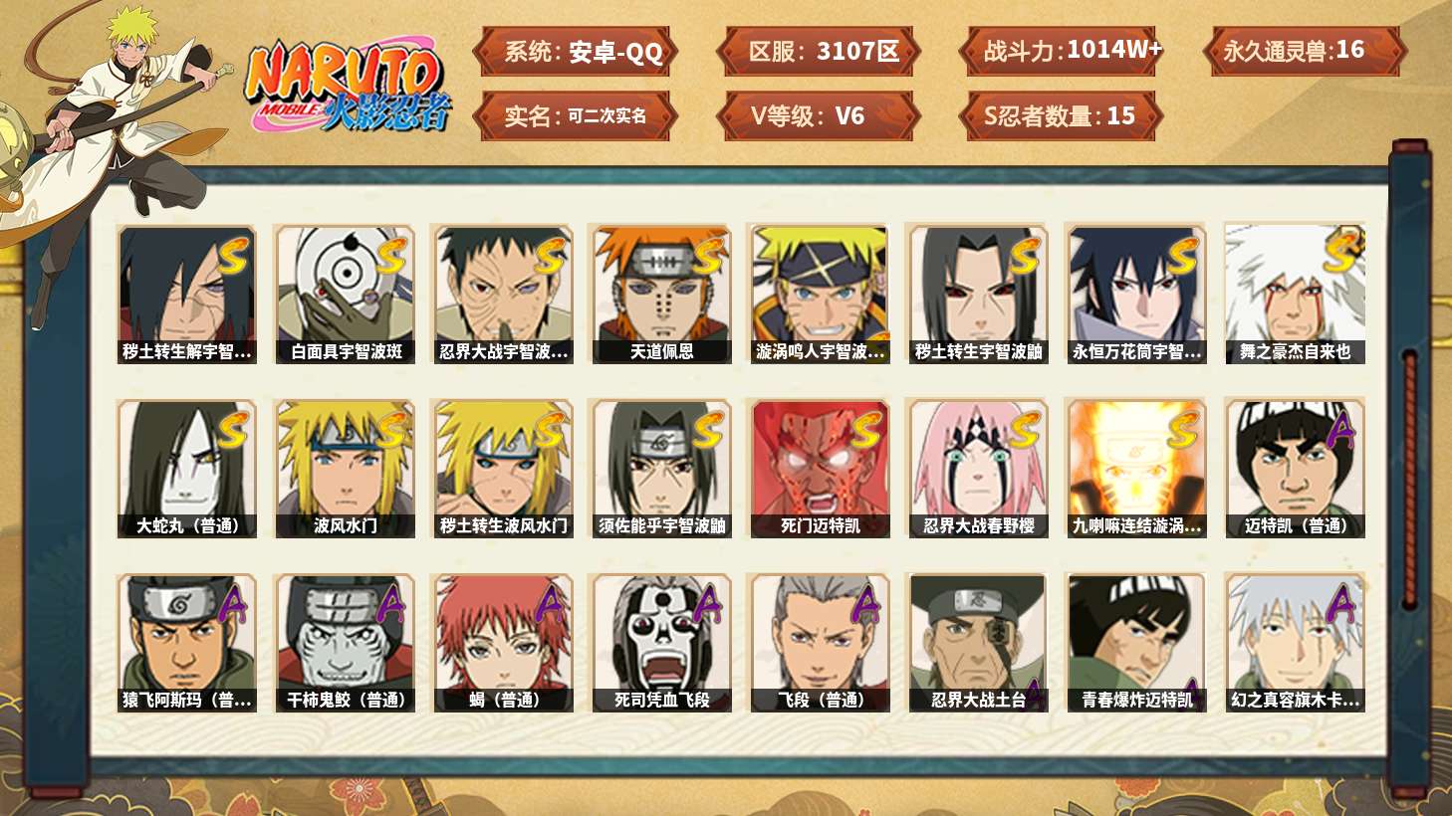Viewport: 1452px width, 816px height.
Task: Select the 战斗力 1014W+ badge
Action: tap(1062, 52)
